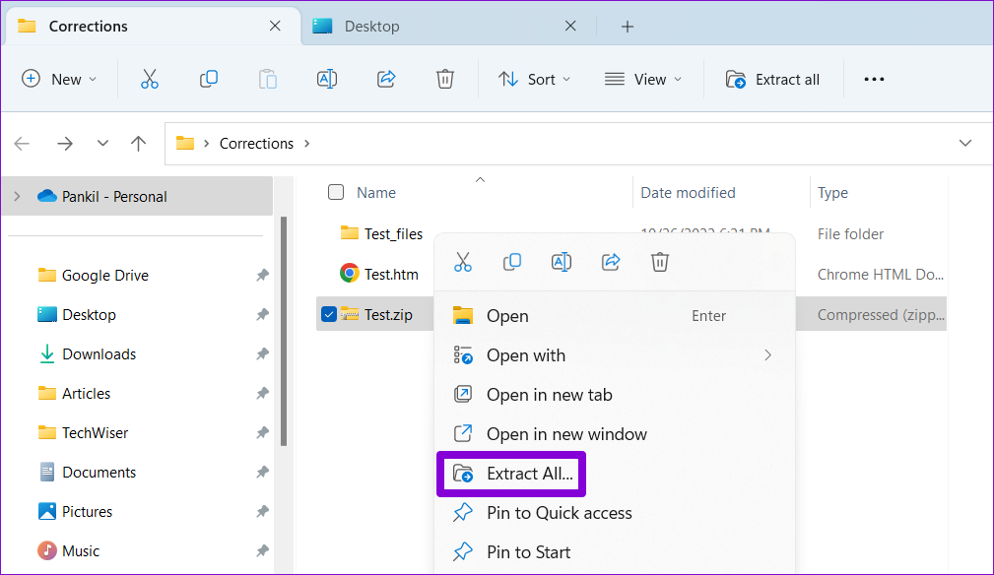Open the See more three-dots menu
The width and height of the screenshot is (994, 575).
(x=874, y=79)
